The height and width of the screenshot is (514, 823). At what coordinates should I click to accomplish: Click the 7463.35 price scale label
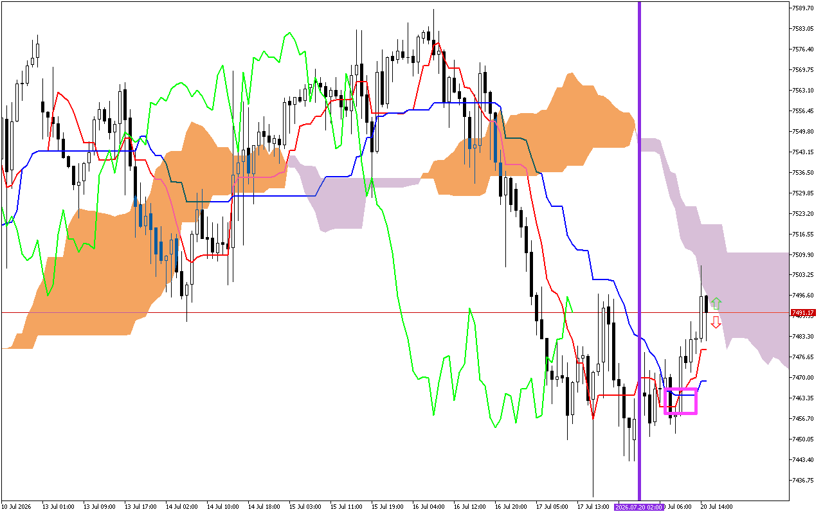[x=804, y=398]
